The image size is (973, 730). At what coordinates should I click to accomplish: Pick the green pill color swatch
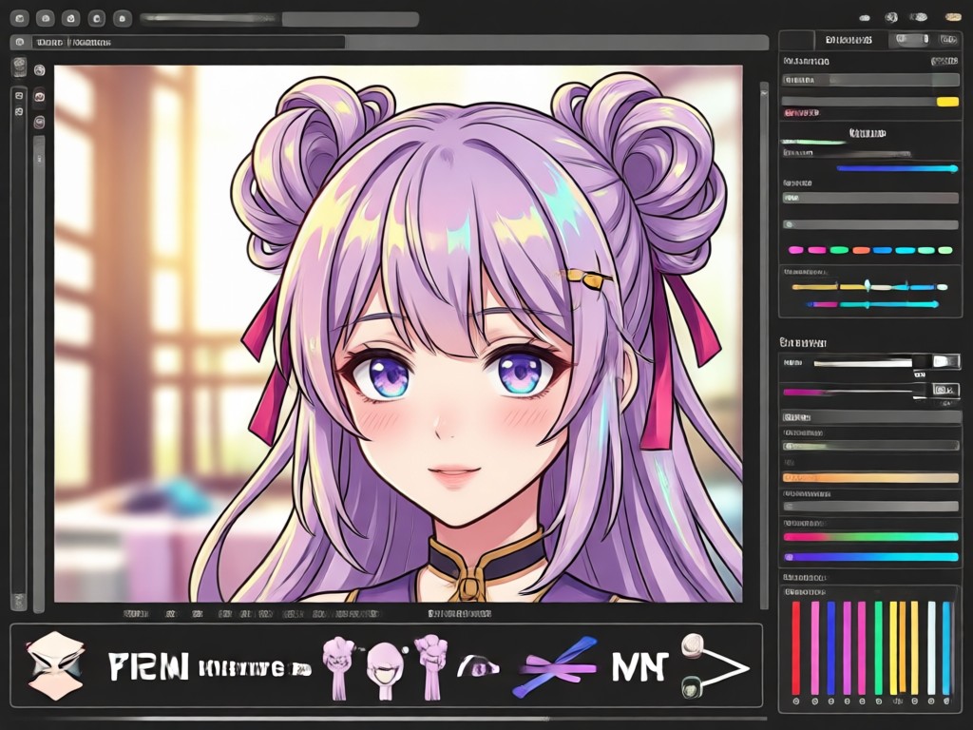[x=839, y=250]
